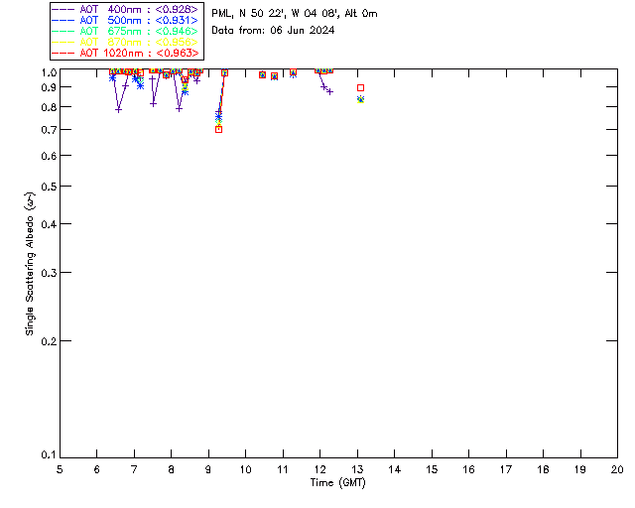Click the x-axis label 7
635x508 pixels.
(134, 469)
